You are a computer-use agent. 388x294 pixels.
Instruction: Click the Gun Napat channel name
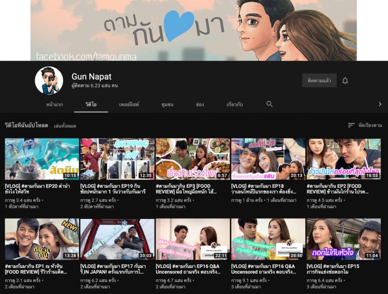click(91, 77)
